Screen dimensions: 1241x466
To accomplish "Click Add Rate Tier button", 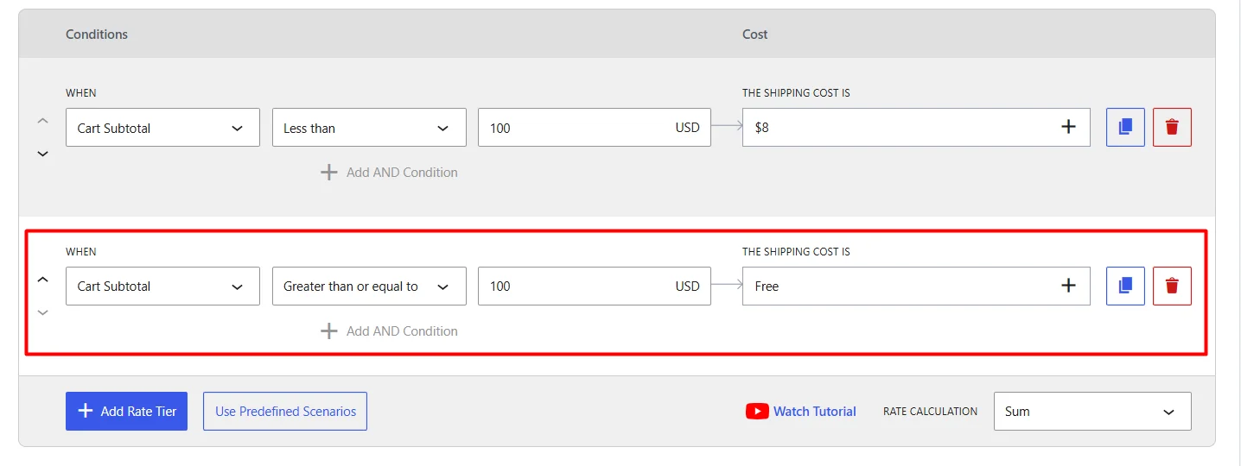I will coord(126,412).
